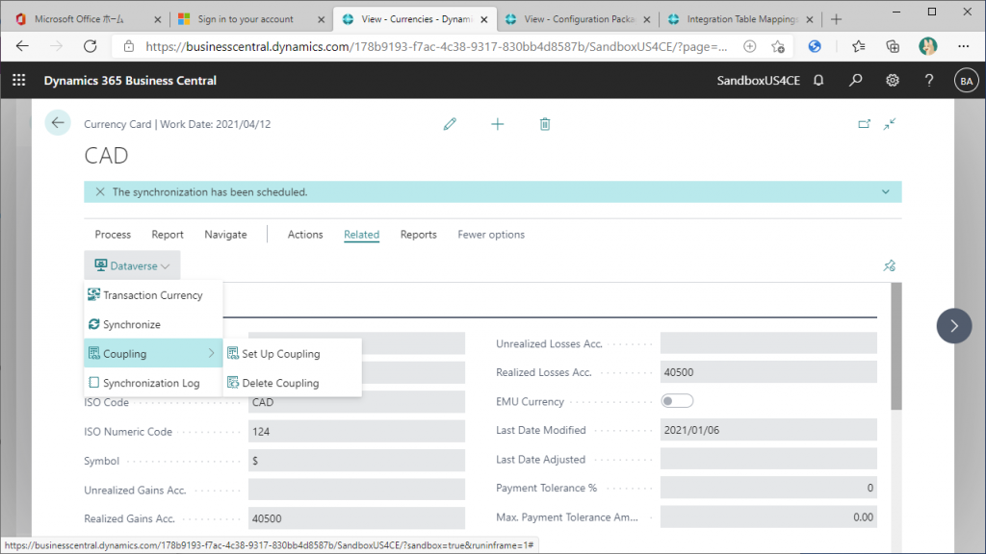This screenshot has width=986, height=554.
Task: Open the browser Favorites list icon
Action: tap(858, 46)
